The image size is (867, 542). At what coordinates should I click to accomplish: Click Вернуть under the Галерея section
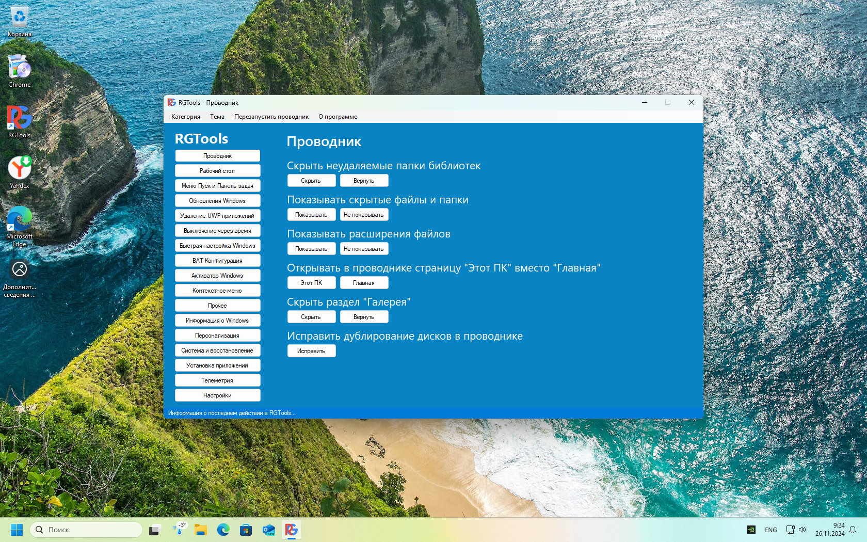[x=364, y=317]
